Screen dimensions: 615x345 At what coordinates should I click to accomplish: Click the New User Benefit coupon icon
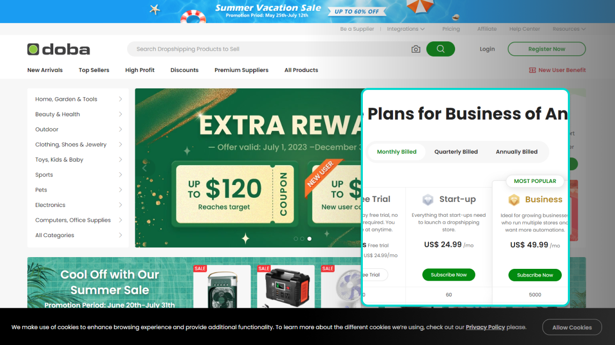tap(532, 70)
